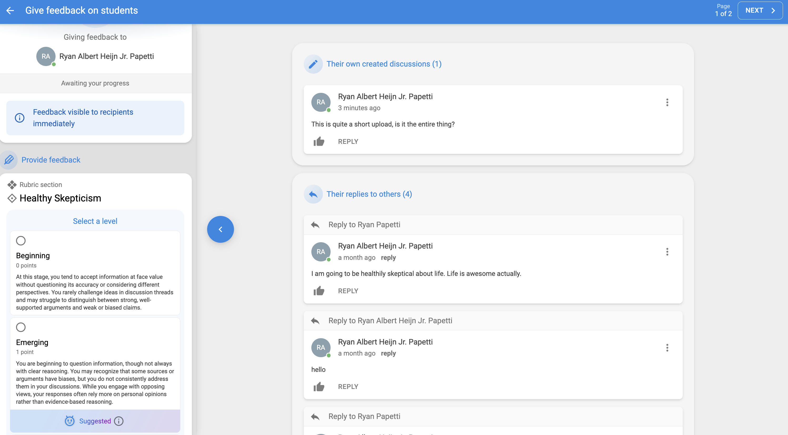Image resolution: width=788 pixels, height=435 pixels.
Task: Reply to the 'short upload' post
Action: click(x=348, y=141)
